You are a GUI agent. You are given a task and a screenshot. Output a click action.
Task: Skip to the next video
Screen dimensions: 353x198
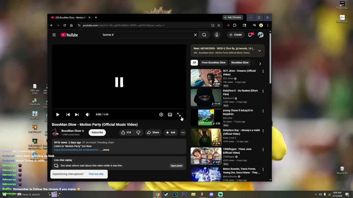click(77, 114)
